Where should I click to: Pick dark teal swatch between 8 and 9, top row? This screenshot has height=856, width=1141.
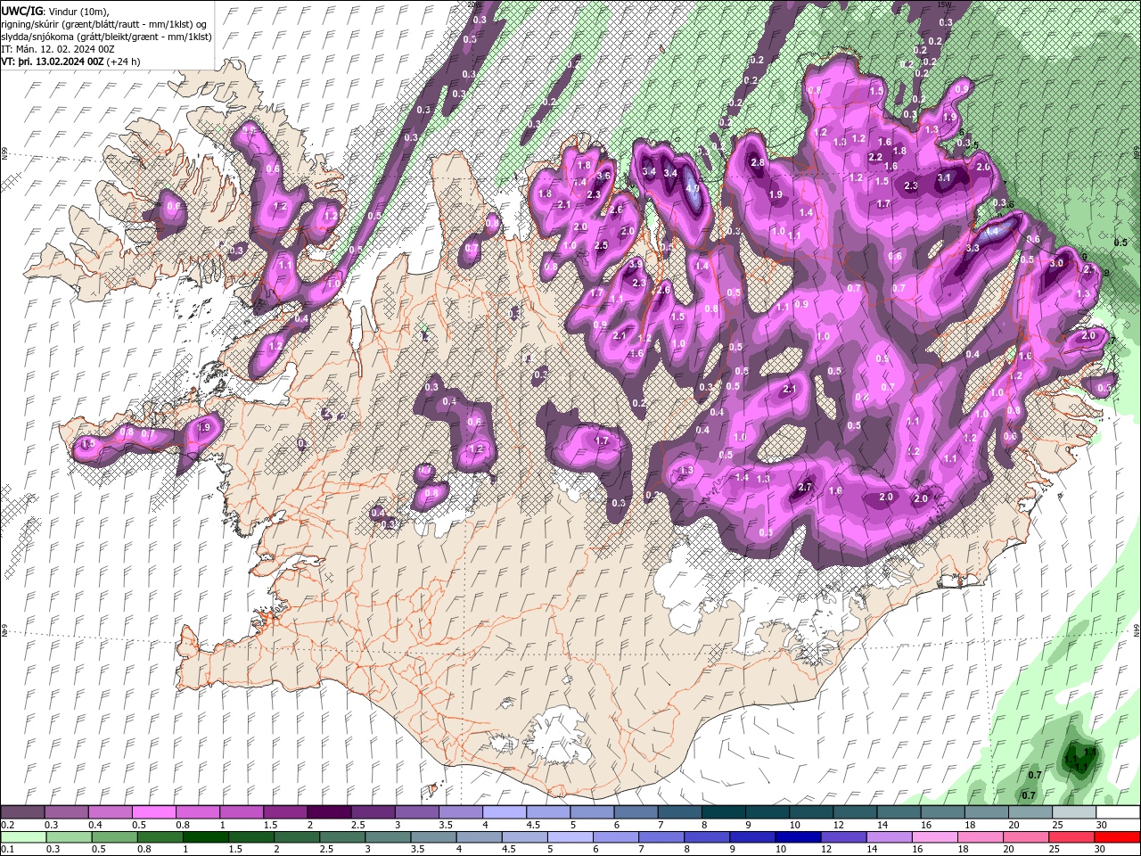click(724, 812)
